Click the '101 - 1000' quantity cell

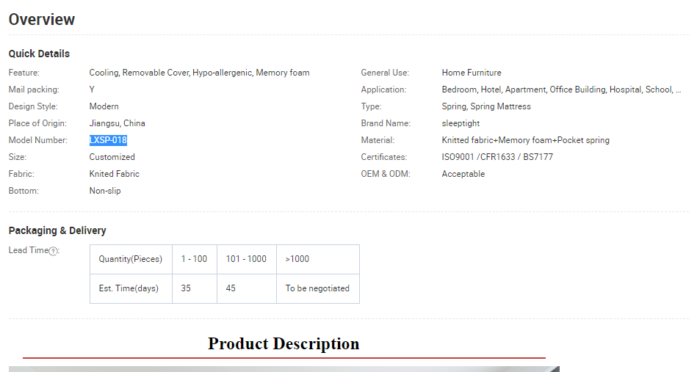coord(246,259)
